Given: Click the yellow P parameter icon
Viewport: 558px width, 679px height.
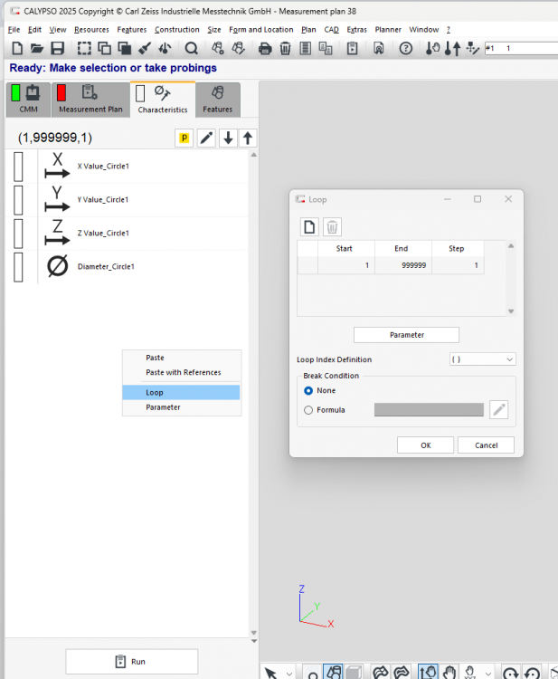Looking at the screenshot, I should pos(184,138).
